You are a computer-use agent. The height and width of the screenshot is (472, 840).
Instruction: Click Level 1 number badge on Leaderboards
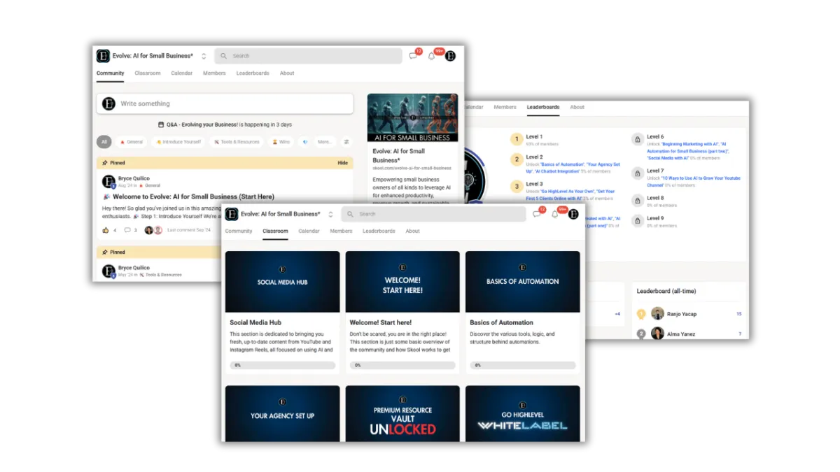(517, 140)
